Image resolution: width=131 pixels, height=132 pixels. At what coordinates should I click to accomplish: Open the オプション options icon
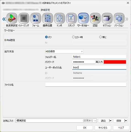point(107,18)
